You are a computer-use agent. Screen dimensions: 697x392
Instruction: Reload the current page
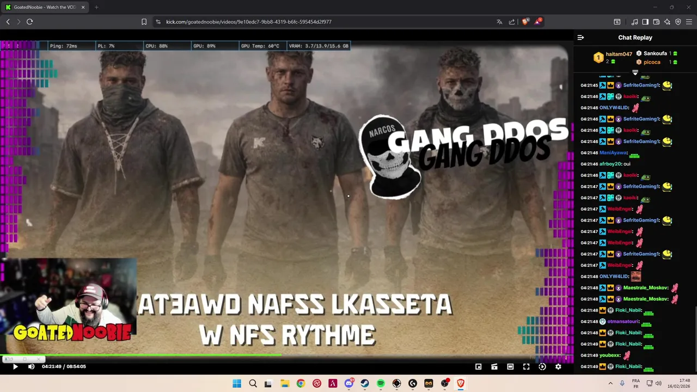point(30,22)
